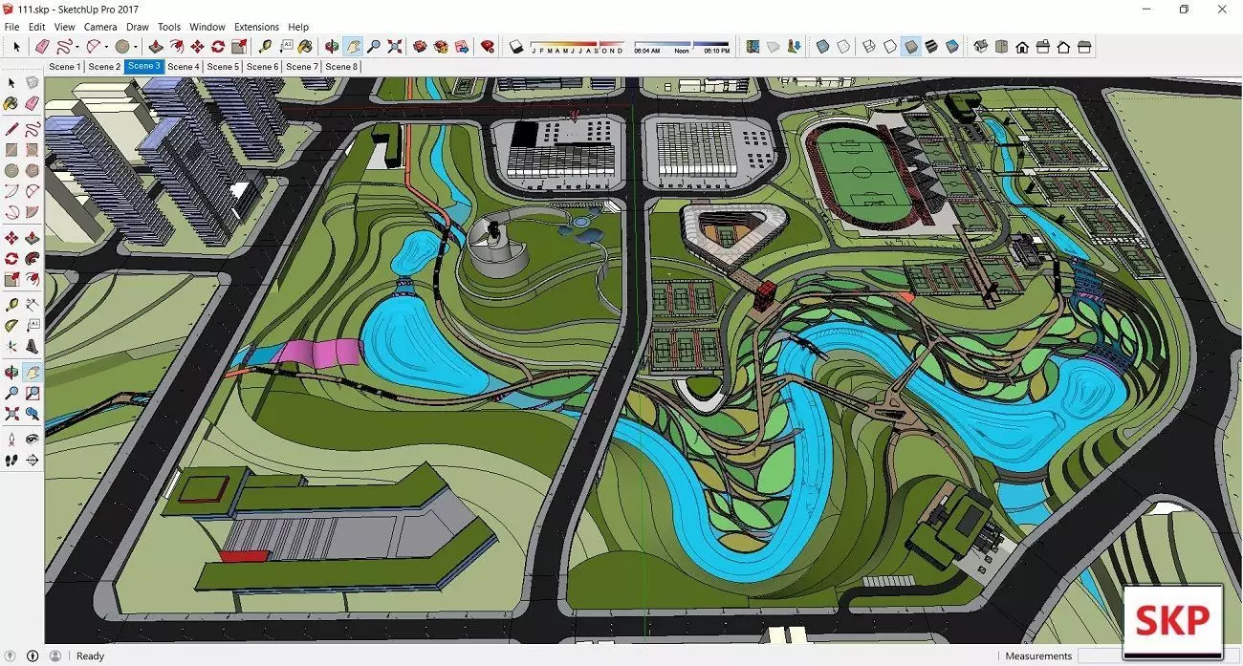Enable Monochrome face style

point(952,46)
